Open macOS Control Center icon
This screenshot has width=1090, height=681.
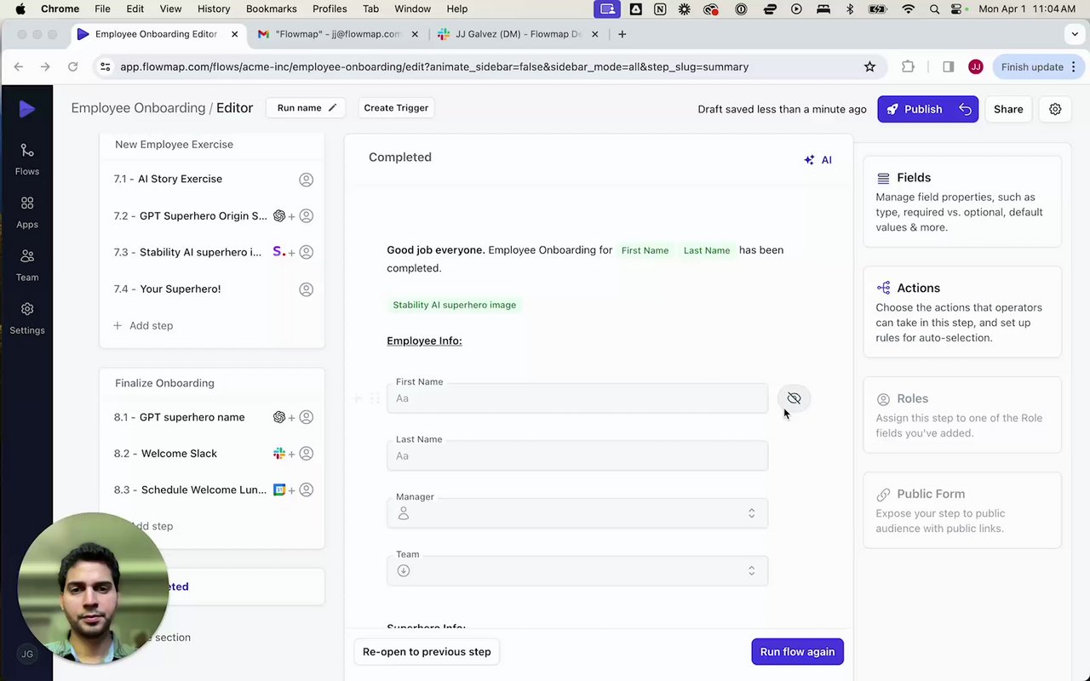957,9
